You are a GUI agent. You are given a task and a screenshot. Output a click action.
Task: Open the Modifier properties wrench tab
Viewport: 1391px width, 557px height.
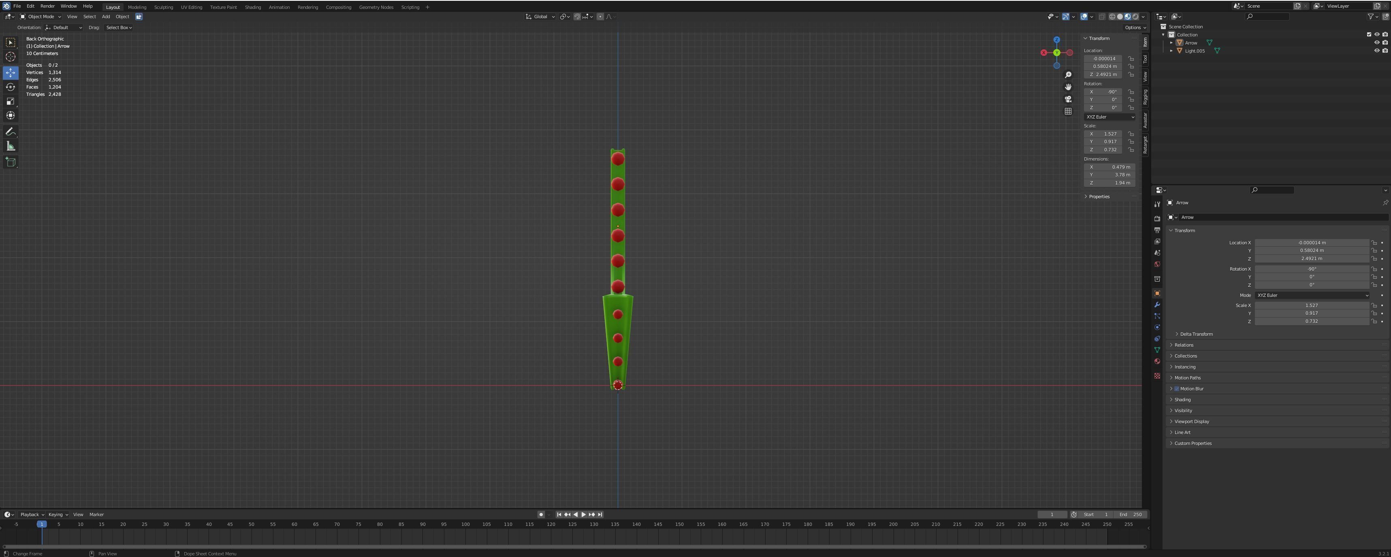click(1156, 305)
